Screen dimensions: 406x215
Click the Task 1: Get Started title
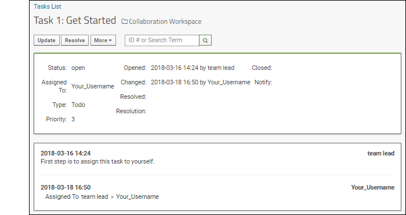[x=75, y=20]
